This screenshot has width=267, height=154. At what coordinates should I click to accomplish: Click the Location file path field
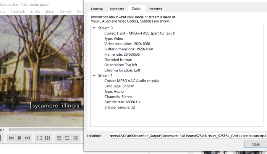(188, 136)
